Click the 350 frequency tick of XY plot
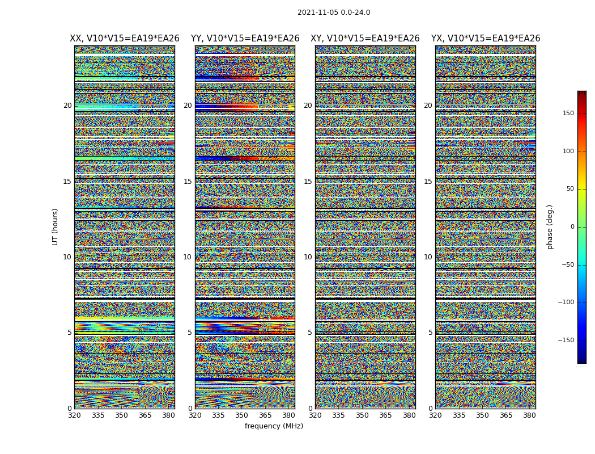Viewport: 595px width, 454px height. [362, 415]
